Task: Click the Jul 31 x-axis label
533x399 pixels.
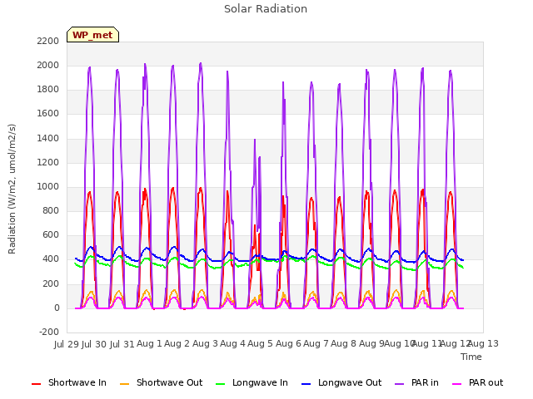Action: click(x=122, y=344)
